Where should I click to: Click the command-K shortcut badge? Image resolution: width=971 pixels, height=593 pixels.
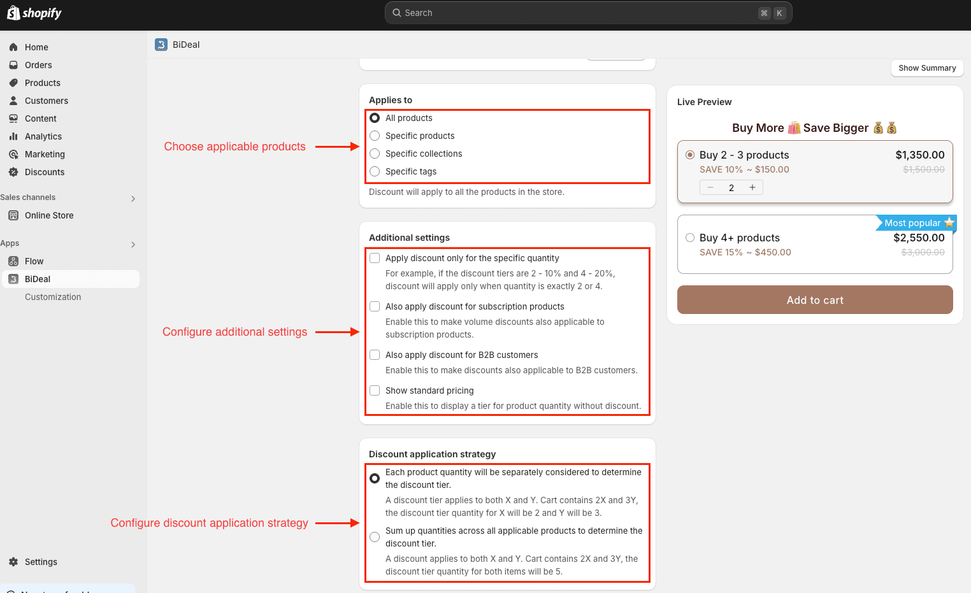(x=772, y=13)
